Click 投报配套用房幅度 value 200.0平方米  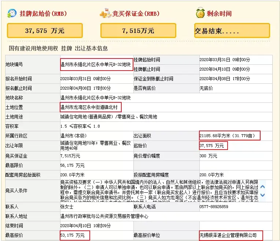[x=211, y=175]
